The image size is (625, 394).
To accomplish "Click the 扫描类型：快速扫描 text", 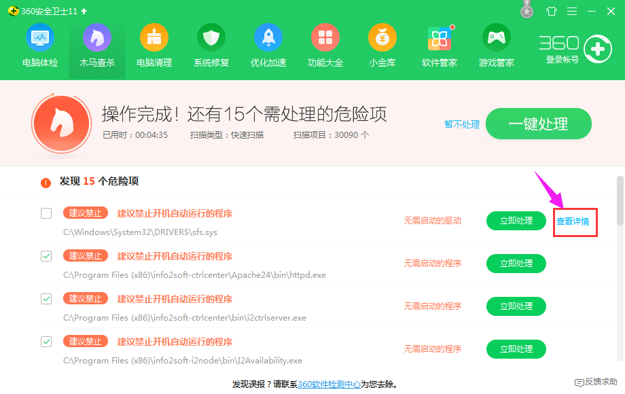I will pyautogui.click(x=227, y=135).
